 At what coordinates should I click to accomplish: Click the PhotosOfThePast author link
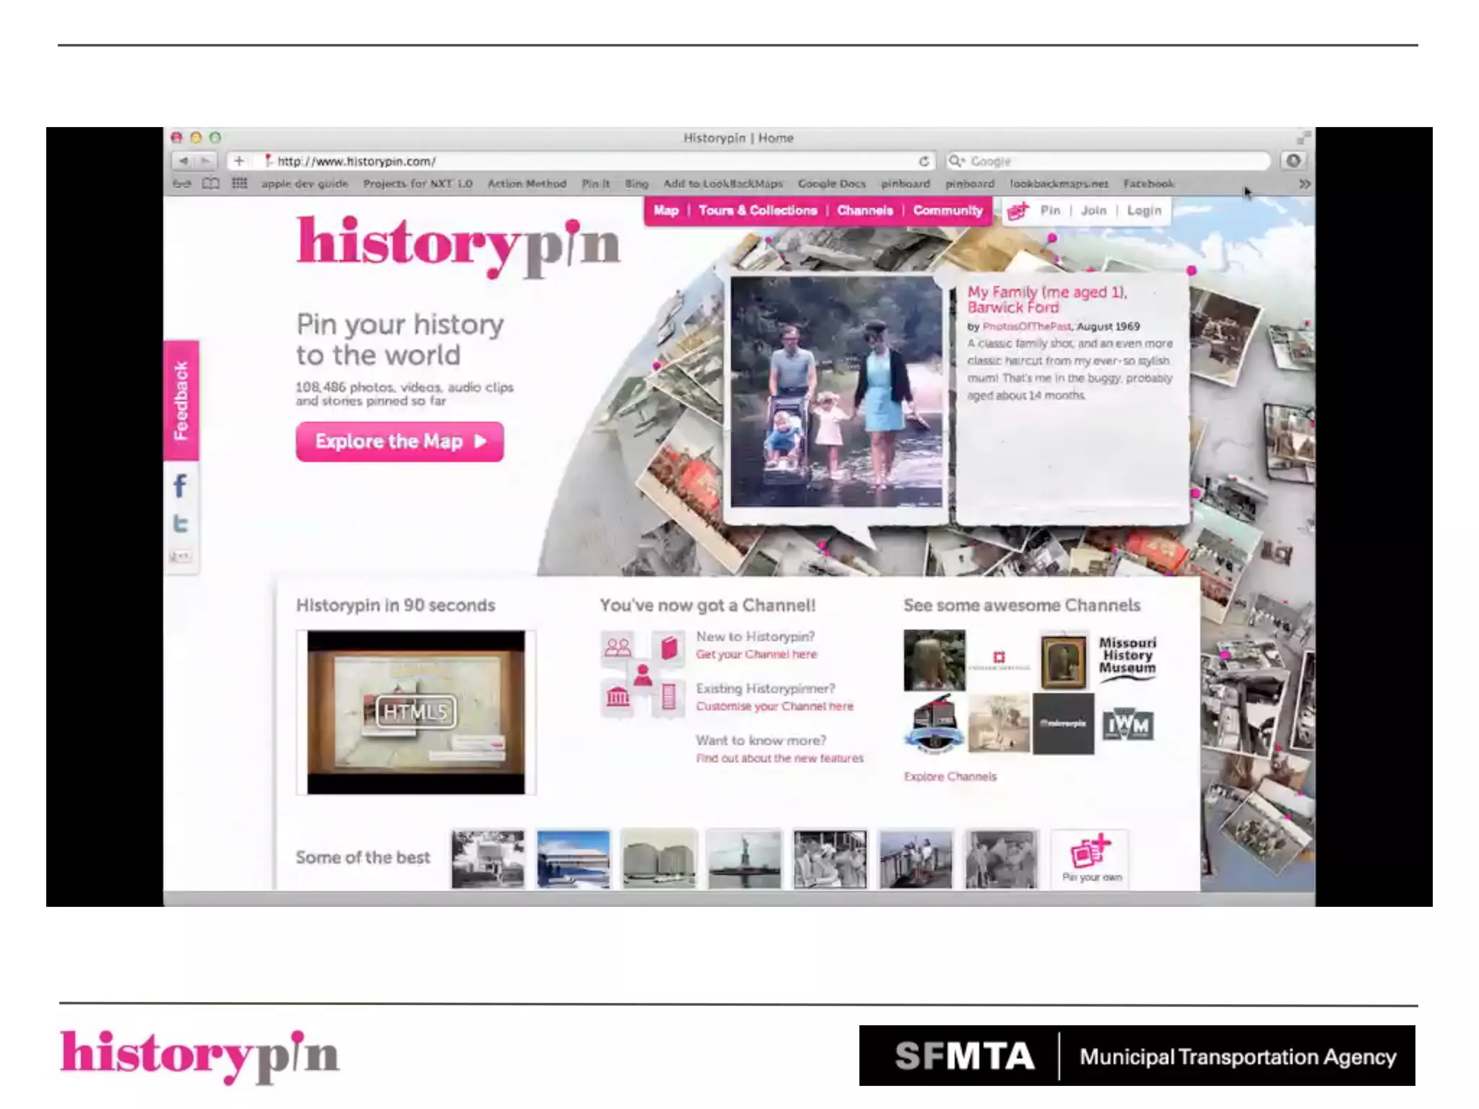point(1027,326)
